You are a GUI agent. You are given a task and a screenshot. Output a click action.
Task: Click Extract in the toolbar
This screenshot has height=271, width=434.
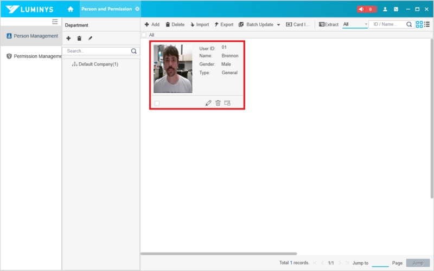329,24
